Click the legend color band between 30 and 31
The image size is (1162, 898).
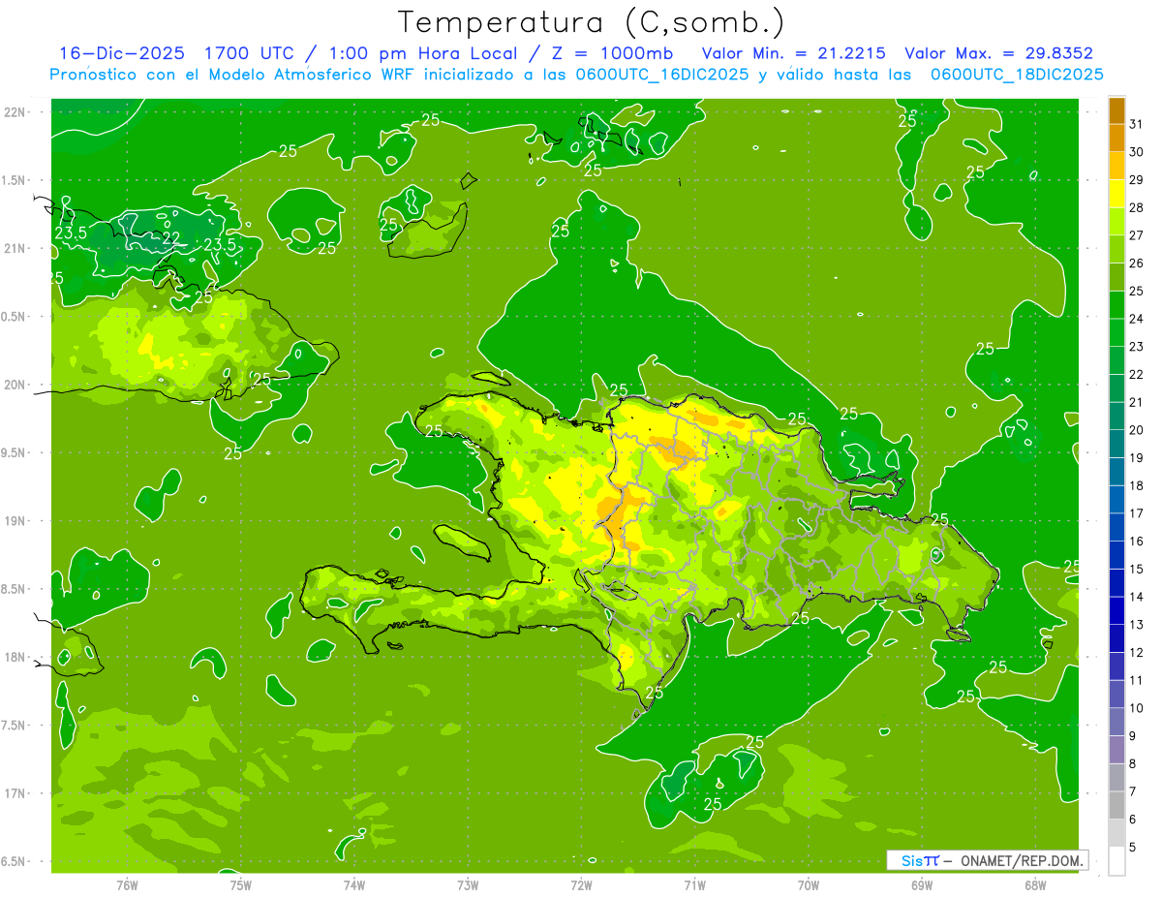coord(1116,139)
